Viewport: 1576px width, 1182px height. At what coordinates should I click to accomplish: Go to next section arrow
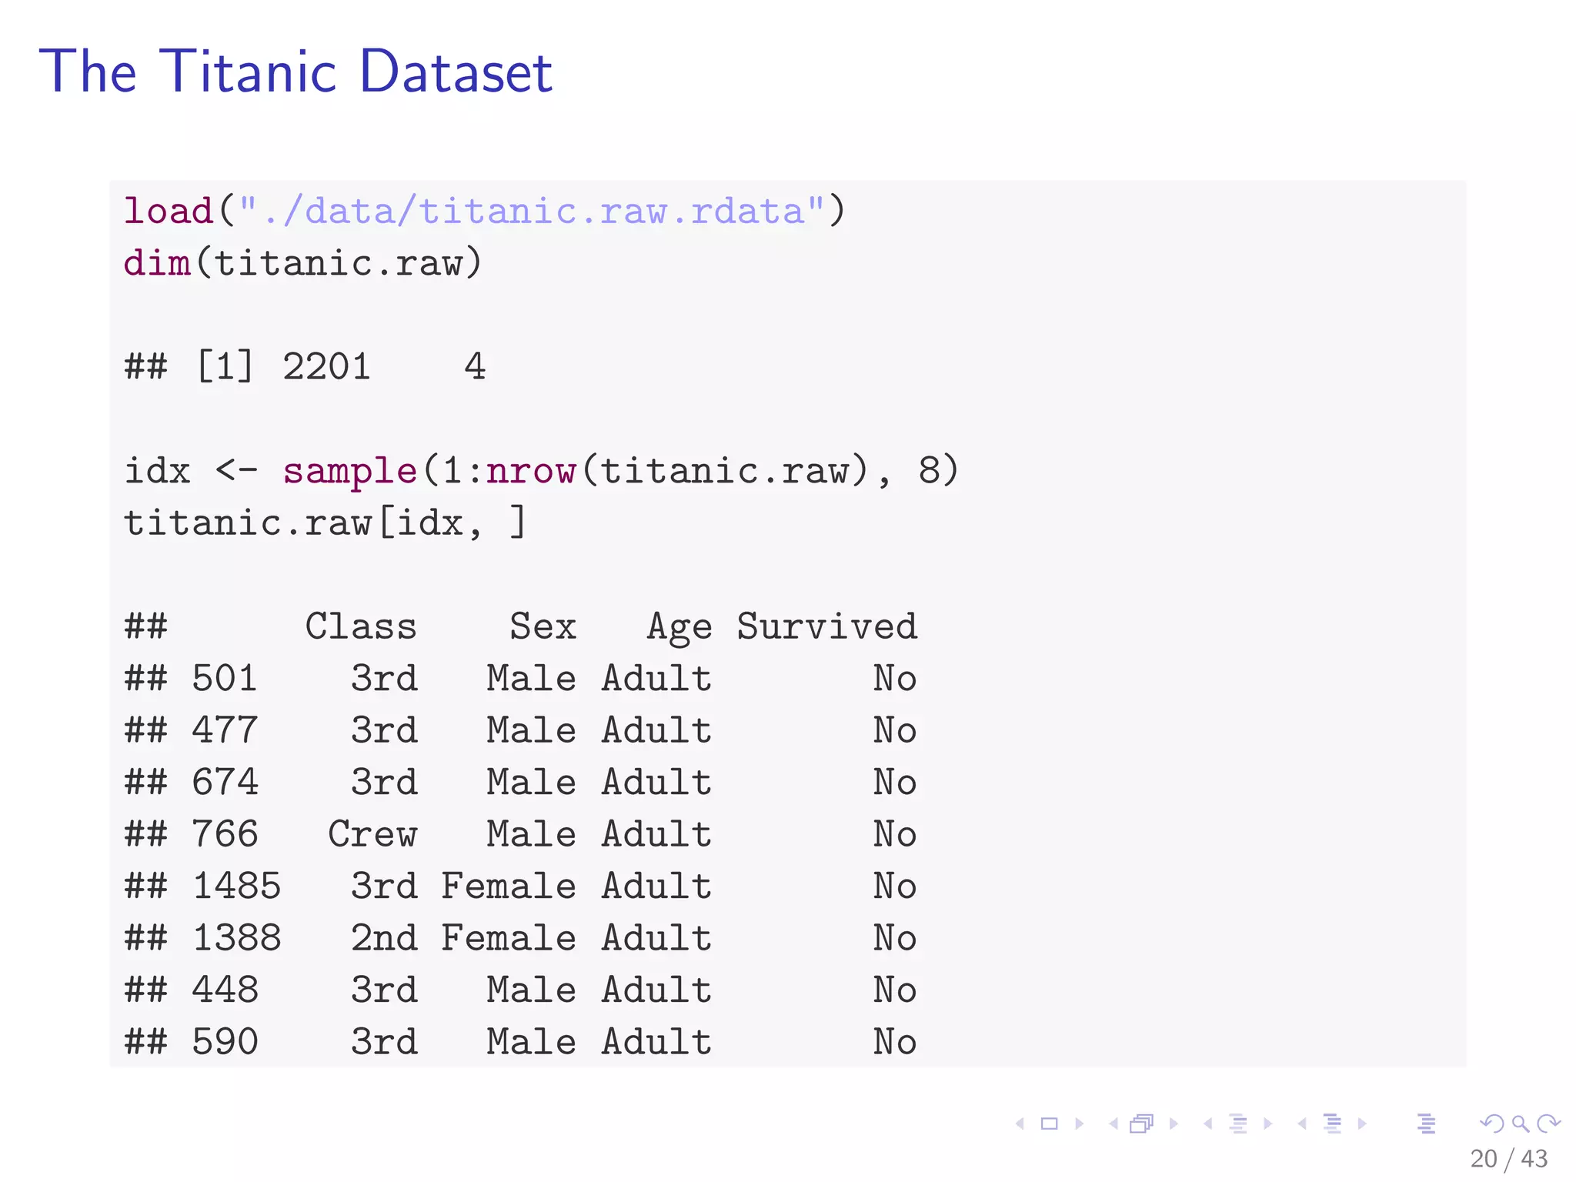coord(1362,1124)
